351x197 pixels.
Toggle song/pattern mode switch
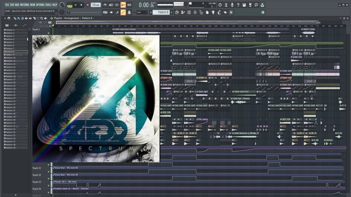click(70, 5)
